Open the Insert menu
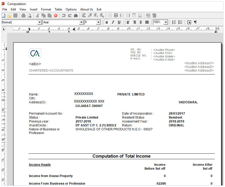 33,9
